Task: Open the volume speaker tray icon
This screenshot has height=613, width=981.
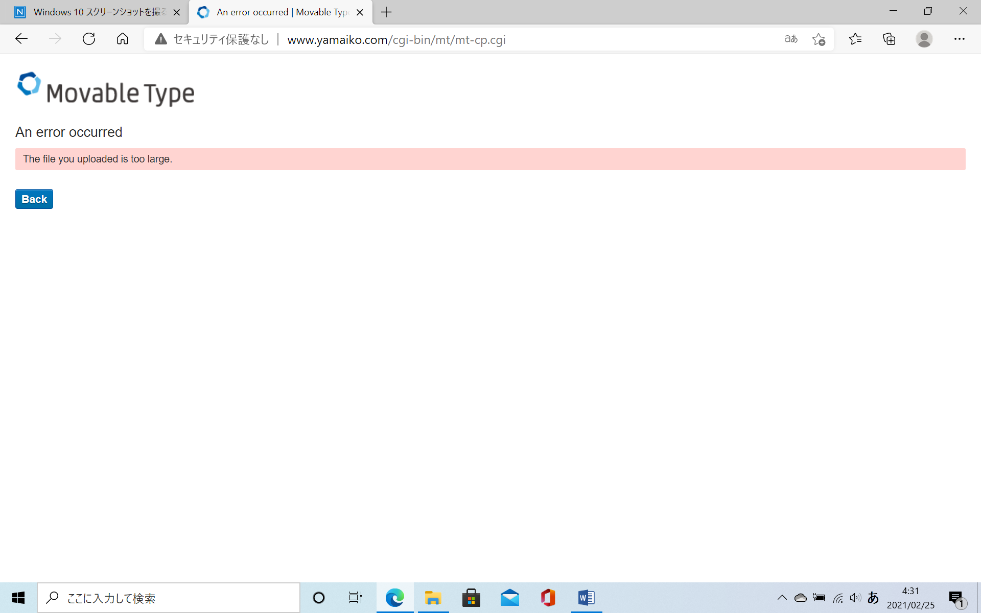Action: click(855, 598)
